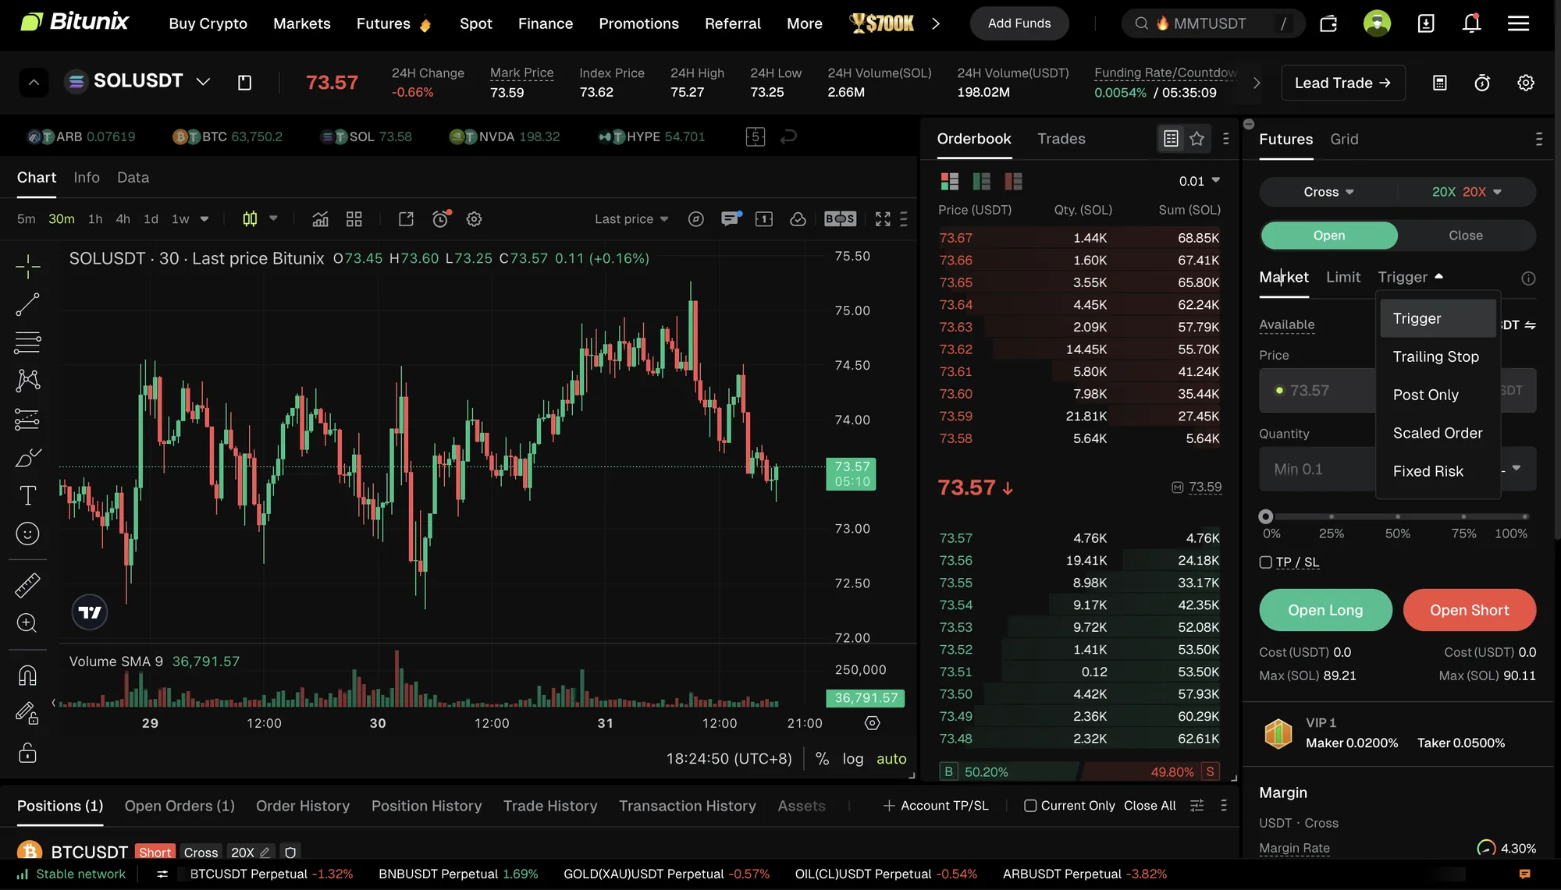Enable the TP / SL checkbox

coord(1265,562)
